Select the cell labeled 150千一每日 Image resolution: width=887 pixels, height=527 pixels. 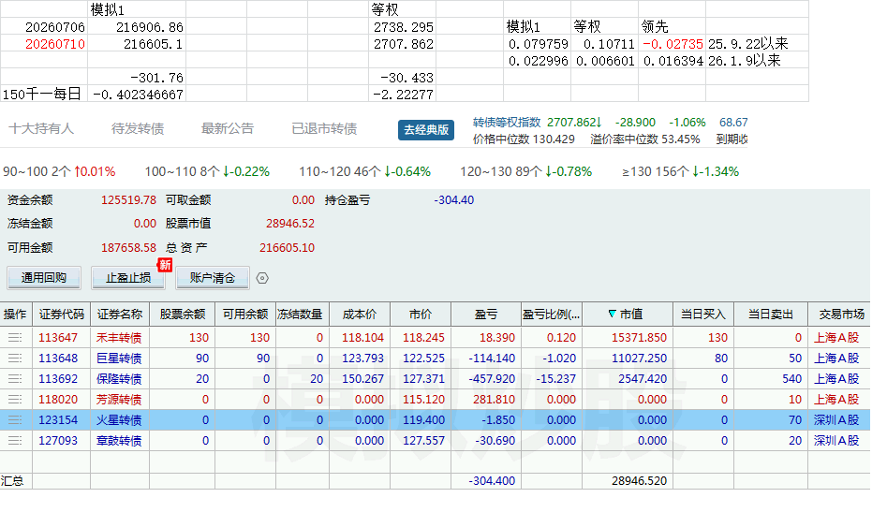(44, 94)
